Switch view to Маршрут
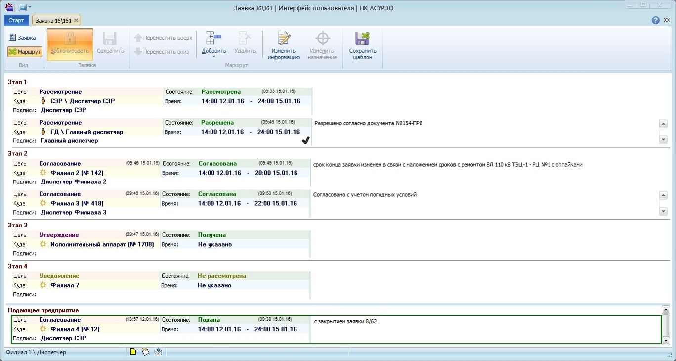Image resolution: width=676 pixels, height=361 pixels. pos(25,52)
